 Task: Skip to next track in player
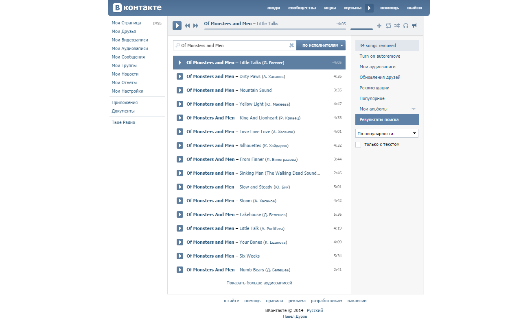click(196, 26)
